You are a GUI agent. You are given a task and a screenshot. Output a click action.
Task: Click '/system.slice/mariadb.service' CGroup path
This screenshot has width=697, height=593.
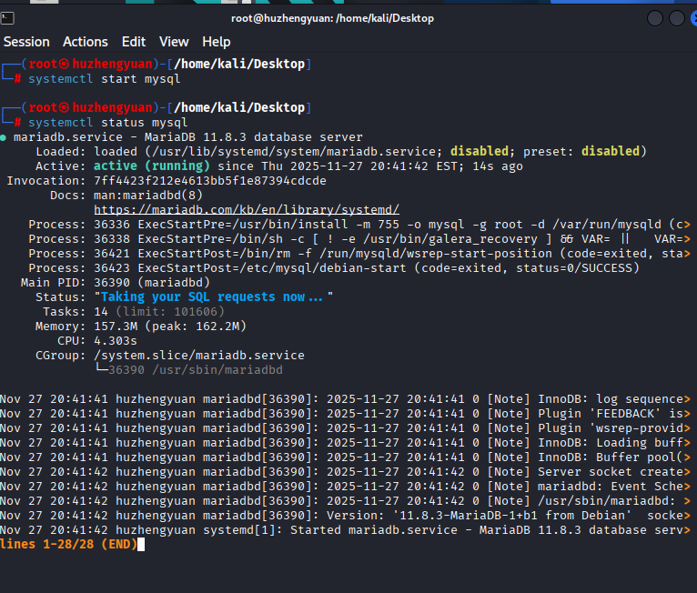click(199, 356)
